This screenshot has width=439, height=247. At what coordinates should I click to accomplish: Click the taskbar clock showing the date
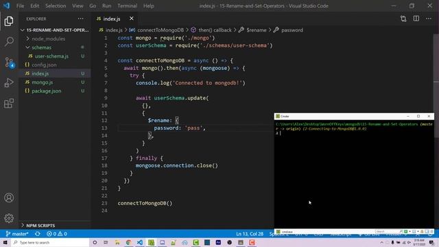419,242
